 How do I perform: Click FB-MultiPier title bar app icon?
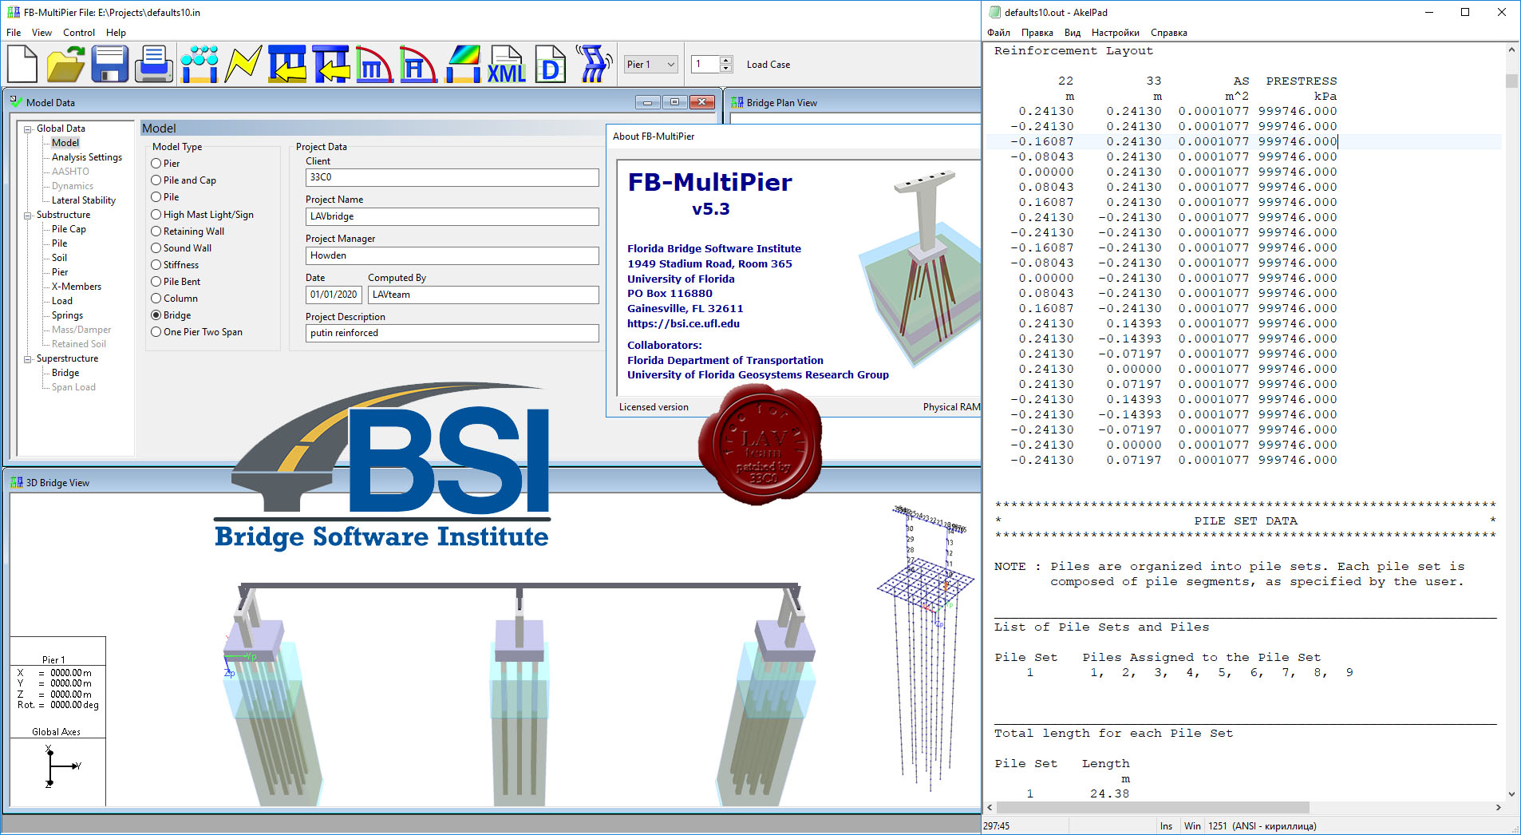[x=14, y=12]
